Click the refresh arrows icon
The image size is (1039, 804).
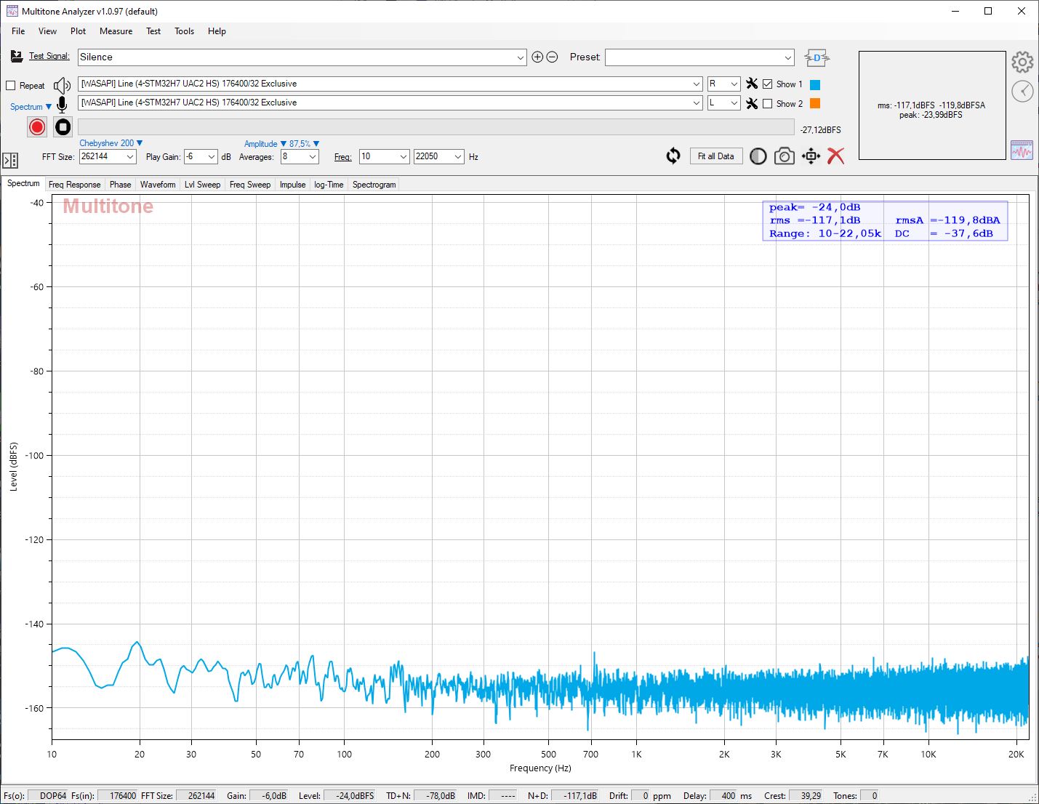673,156
